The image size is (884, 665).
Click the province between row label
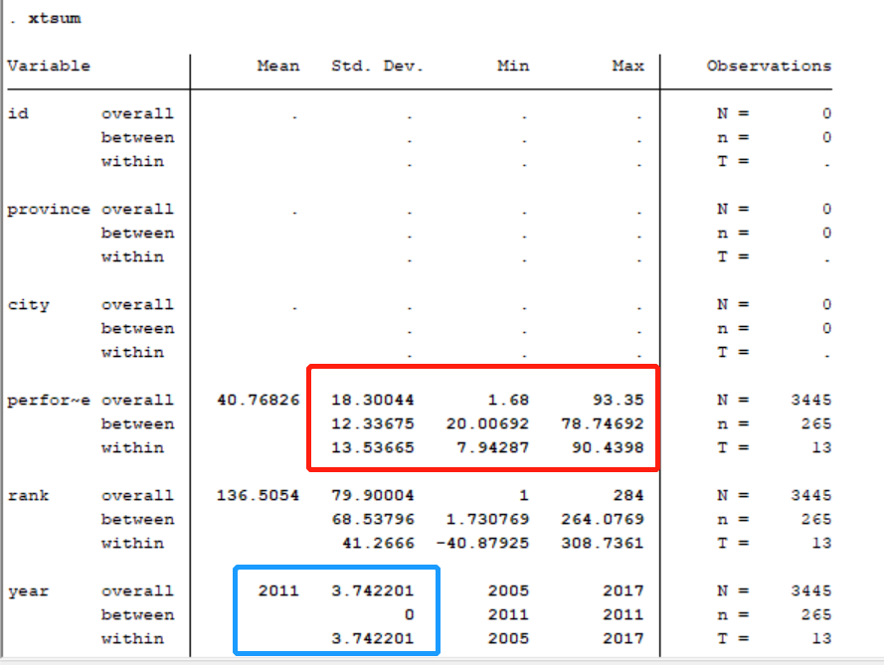pyautogui.click(x=137, y=234)
